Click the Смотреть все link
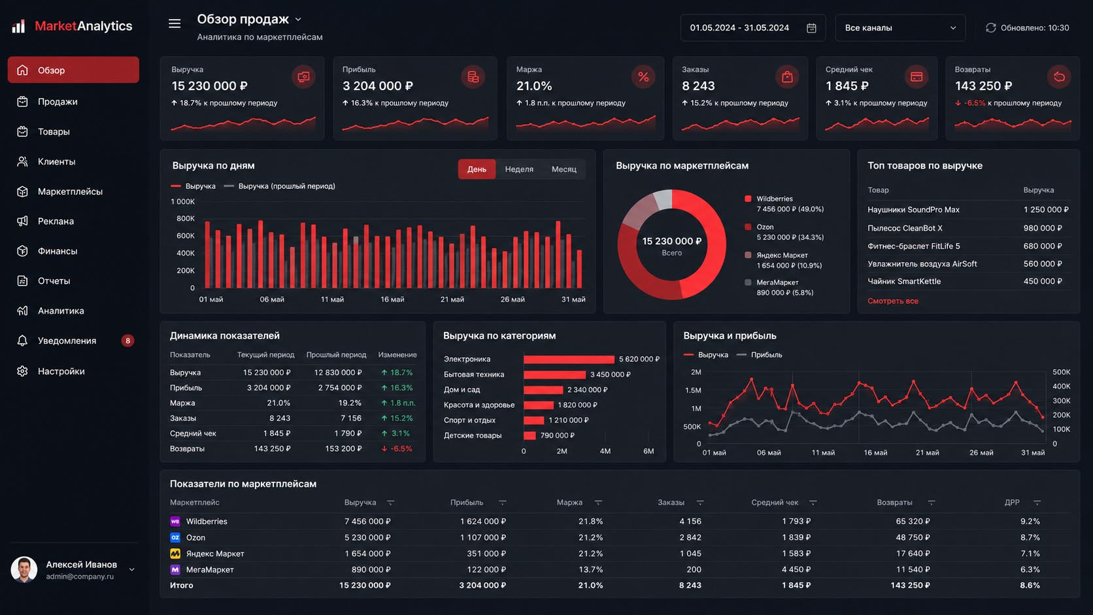 pyautogui.click(x=893, y=301)
